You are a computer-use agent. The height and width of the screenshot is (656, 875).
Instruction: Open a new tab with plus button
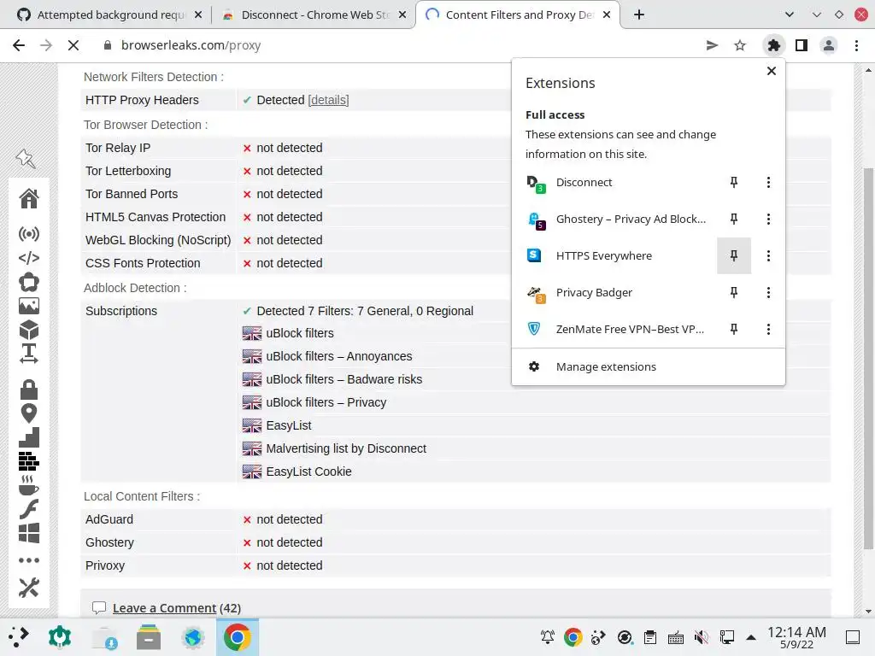coord(639,15)
